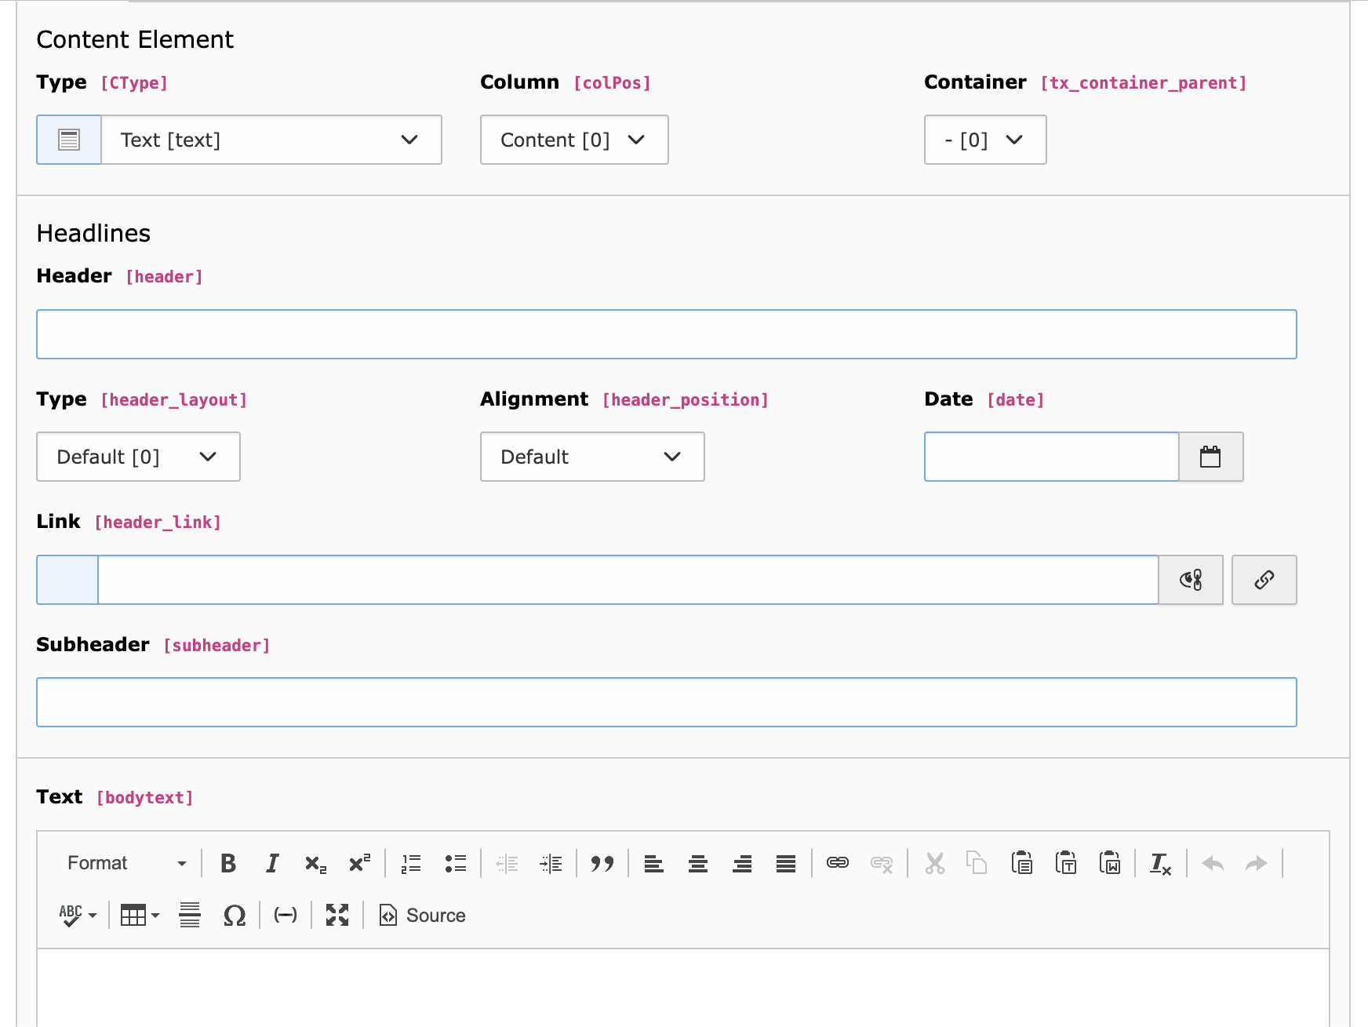
Task: Open the content element Type dropdown
Action: click(x=271, y=140)
